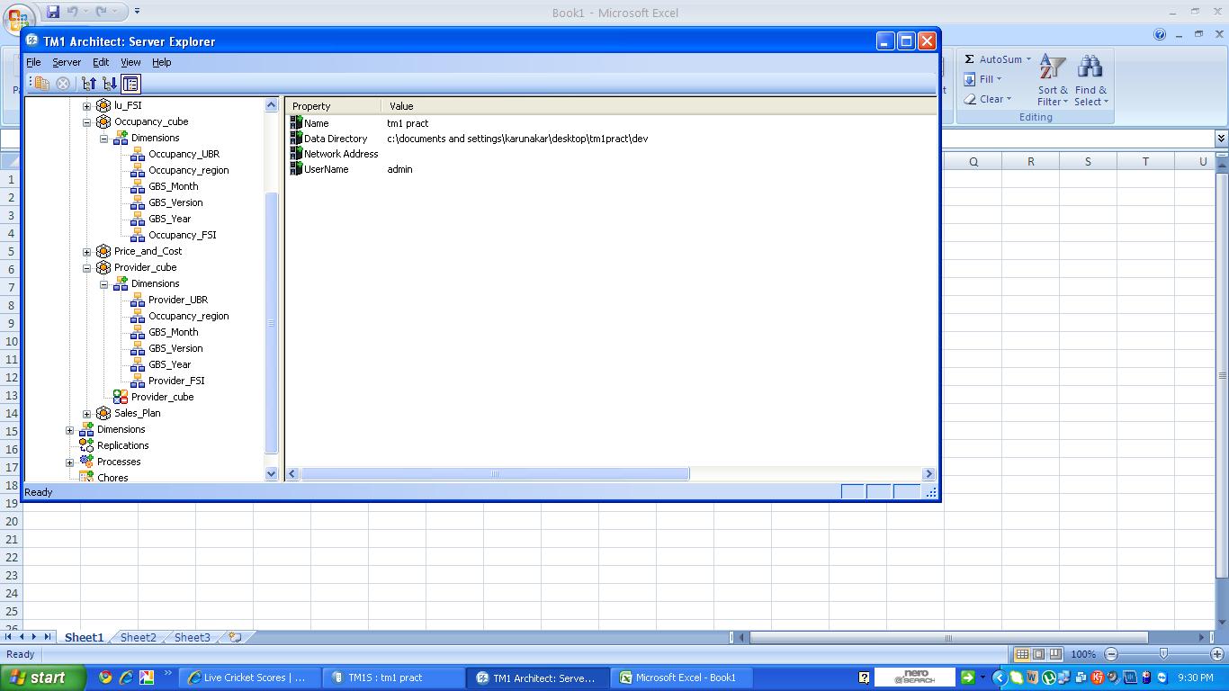
Task: Click the Redo icon in Excel's Quick Access Toolbar
Action: pos(101,12)
